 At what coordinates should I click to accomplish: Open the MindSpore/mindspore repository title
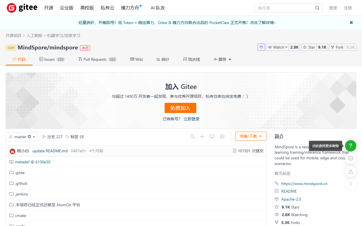pyautogui.click(x=48, y=47)
